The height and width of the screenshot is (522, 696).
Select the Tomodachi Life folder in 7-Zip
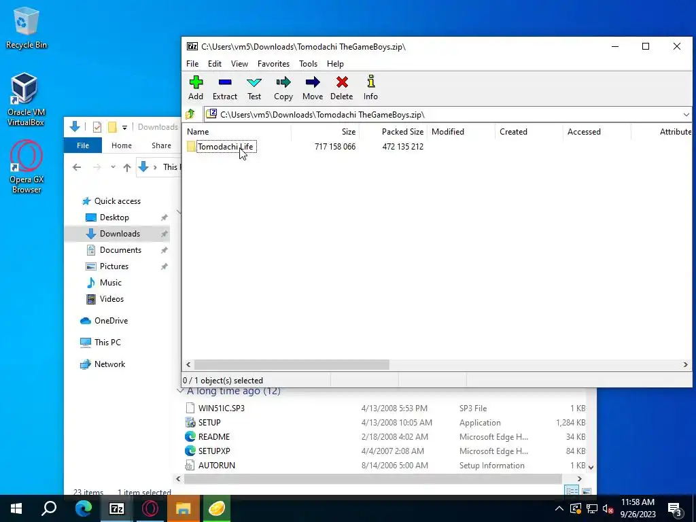(x=221, y=147)
